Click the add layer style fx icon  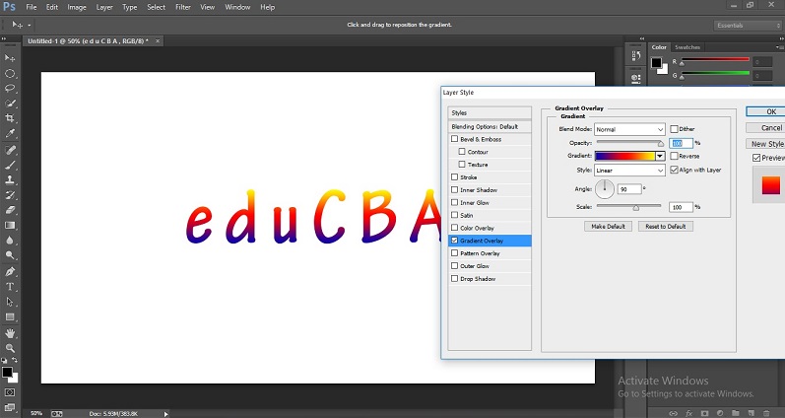pyautogui.click(x=688, y=413)
